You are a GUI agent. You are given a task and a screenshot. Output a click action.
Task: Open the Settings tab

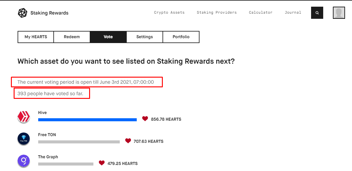point(145,37)
